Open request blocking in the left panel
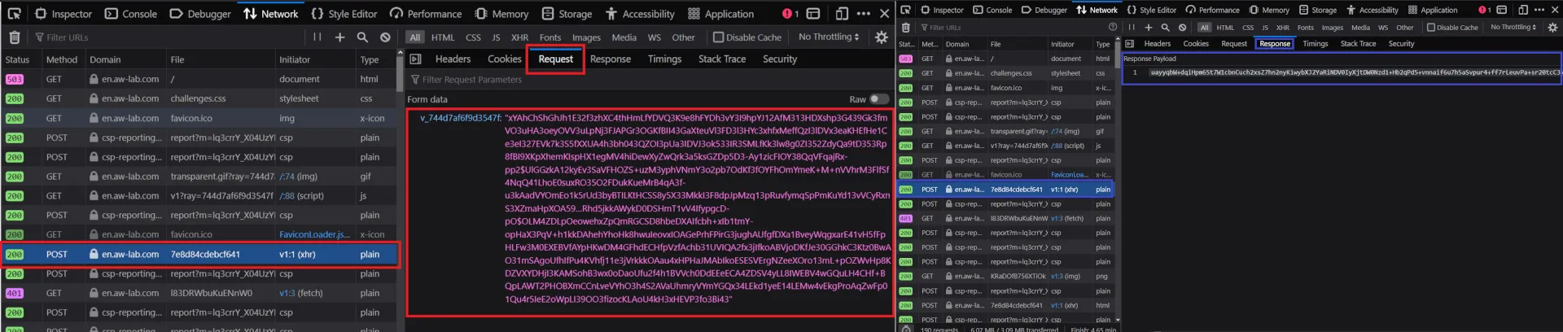The image size is (1563, 332). tap(385, 37)
